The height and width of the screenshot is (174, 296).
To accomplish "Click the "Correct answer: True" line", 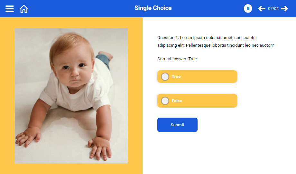I will click(x=177, y=59).
